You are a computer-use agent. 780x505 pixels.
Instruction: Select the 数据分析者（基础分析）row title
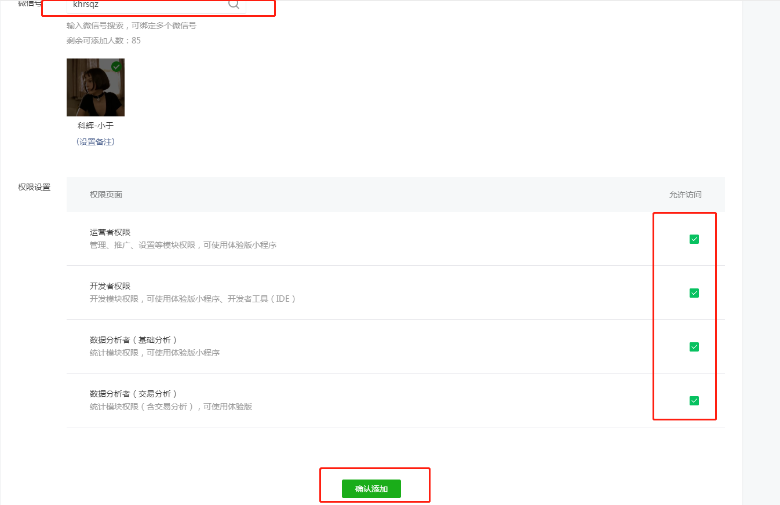coord(133,340)
